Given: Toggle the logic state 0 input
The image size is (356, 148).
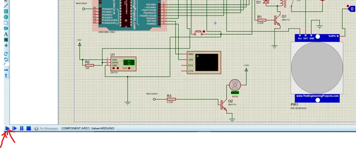Looking at the screenshot, I should tap(352, 9).
